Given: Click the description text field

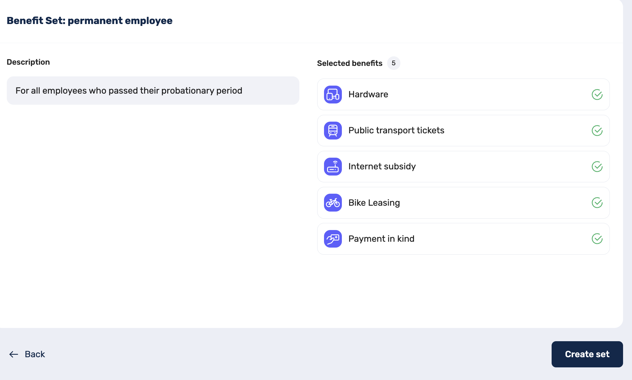Looking at the screenshot, I should tap(153, 91).
